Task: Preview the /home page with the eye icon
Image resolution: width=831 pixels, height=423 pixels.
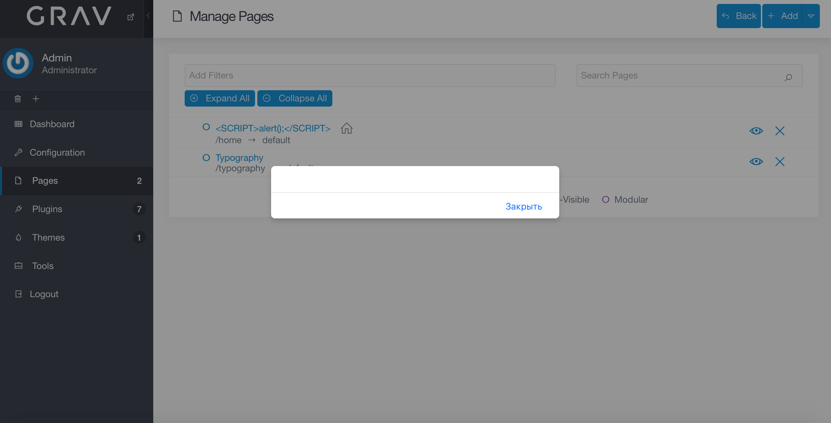Action: click(756, 131)
